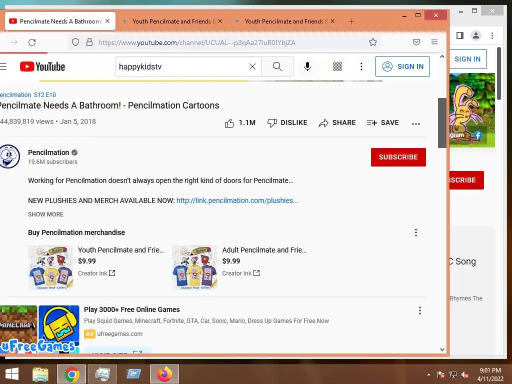Save to Pocket icon in Firefox toolbar
The width and height of the screenshot is (512, 384).
(416, 42)
